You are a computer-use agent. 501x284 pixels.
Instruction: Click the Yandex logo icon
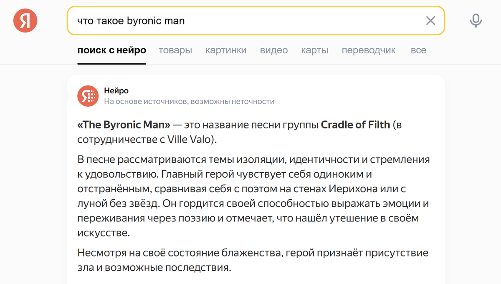(x=25, y=20)
